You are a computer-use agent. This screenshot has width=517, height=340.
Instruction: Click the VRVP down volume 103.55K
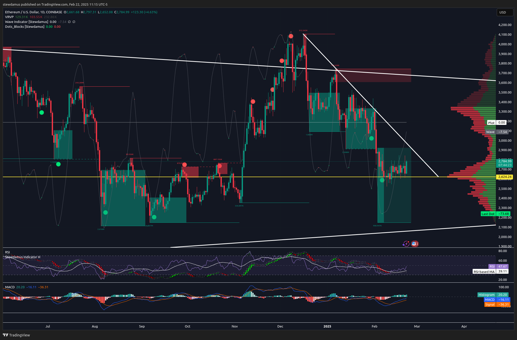coord(36,17)
